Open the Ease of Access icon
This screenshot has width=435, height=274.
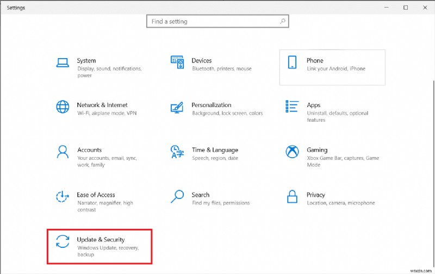(x=63, y=196)
